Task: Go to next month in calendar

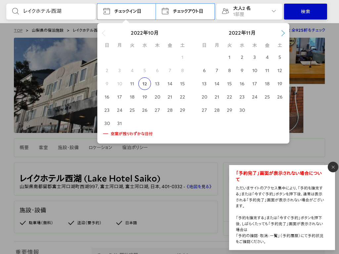Action: pos(283,33)
